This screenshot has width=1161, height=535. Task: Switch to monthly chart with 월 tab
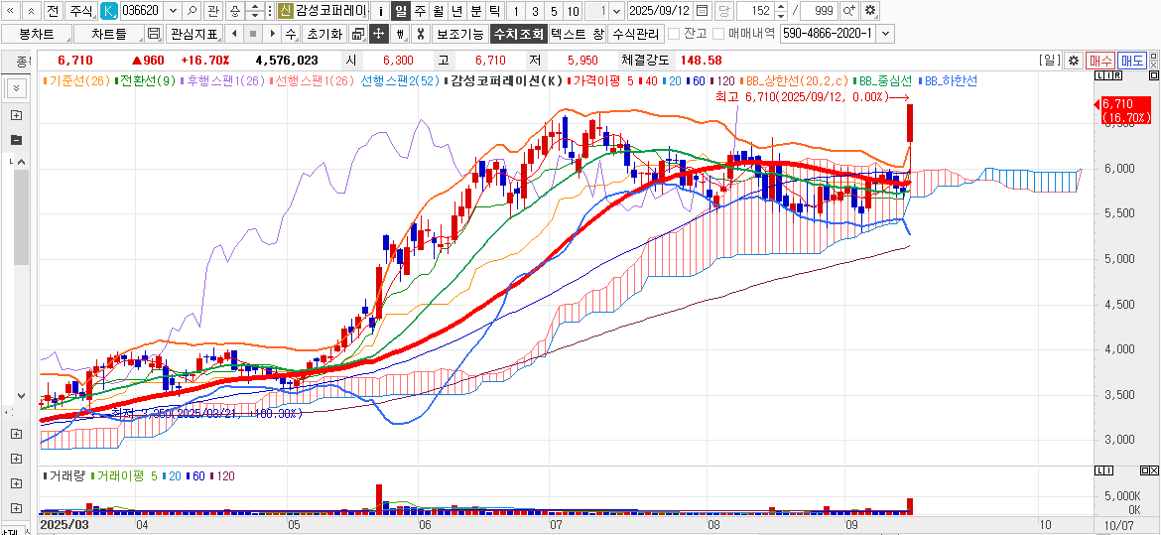pos(438,11)
